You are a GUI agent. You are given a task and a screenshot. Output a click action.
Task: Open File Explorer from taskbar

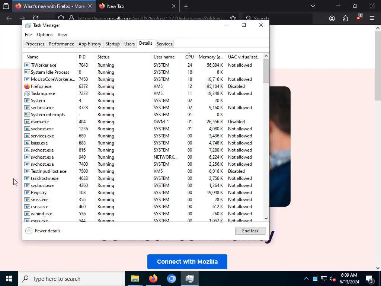135,279
